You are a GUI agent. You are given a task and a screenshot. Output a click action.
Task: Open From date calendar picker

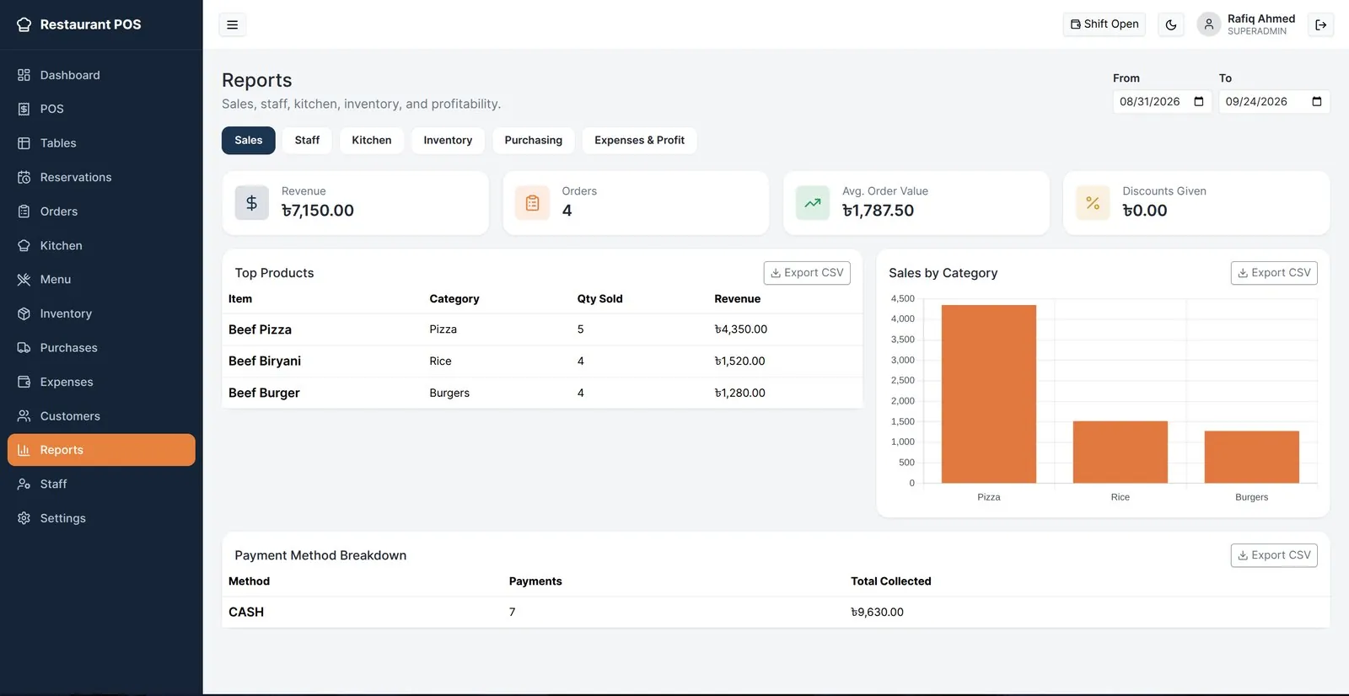(x=1199, y=101)
